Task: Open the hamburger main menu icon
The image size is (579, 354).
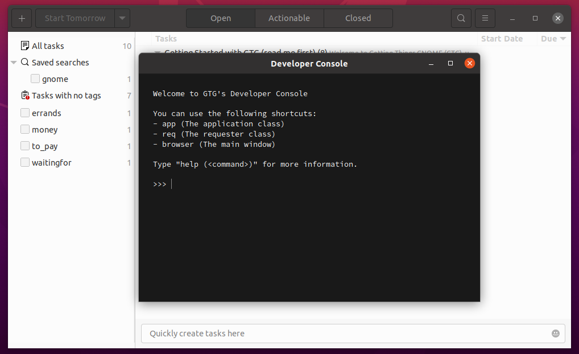Action: [485, 18]
